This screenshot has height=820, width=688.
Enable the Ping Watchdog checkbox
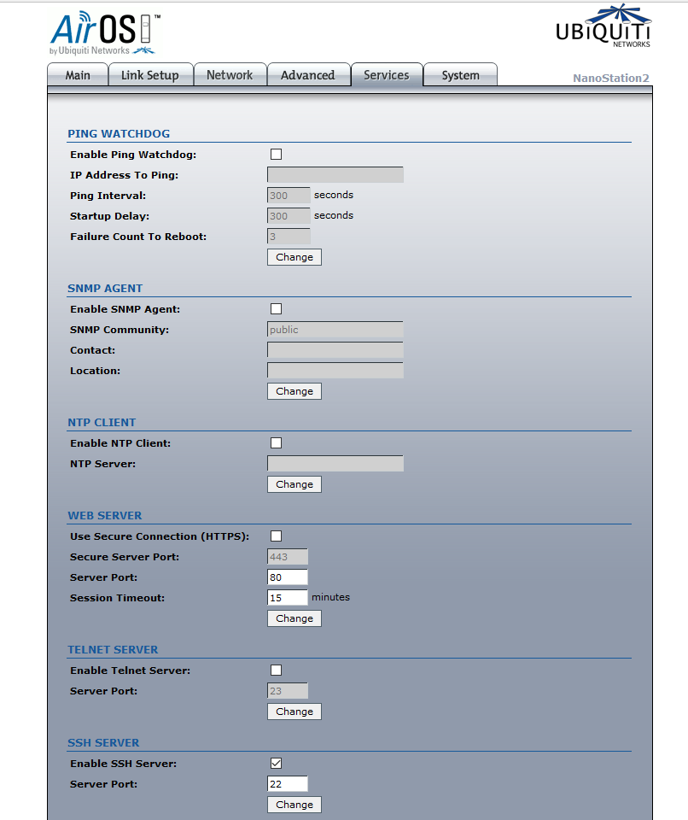click(x=276, y=155)
